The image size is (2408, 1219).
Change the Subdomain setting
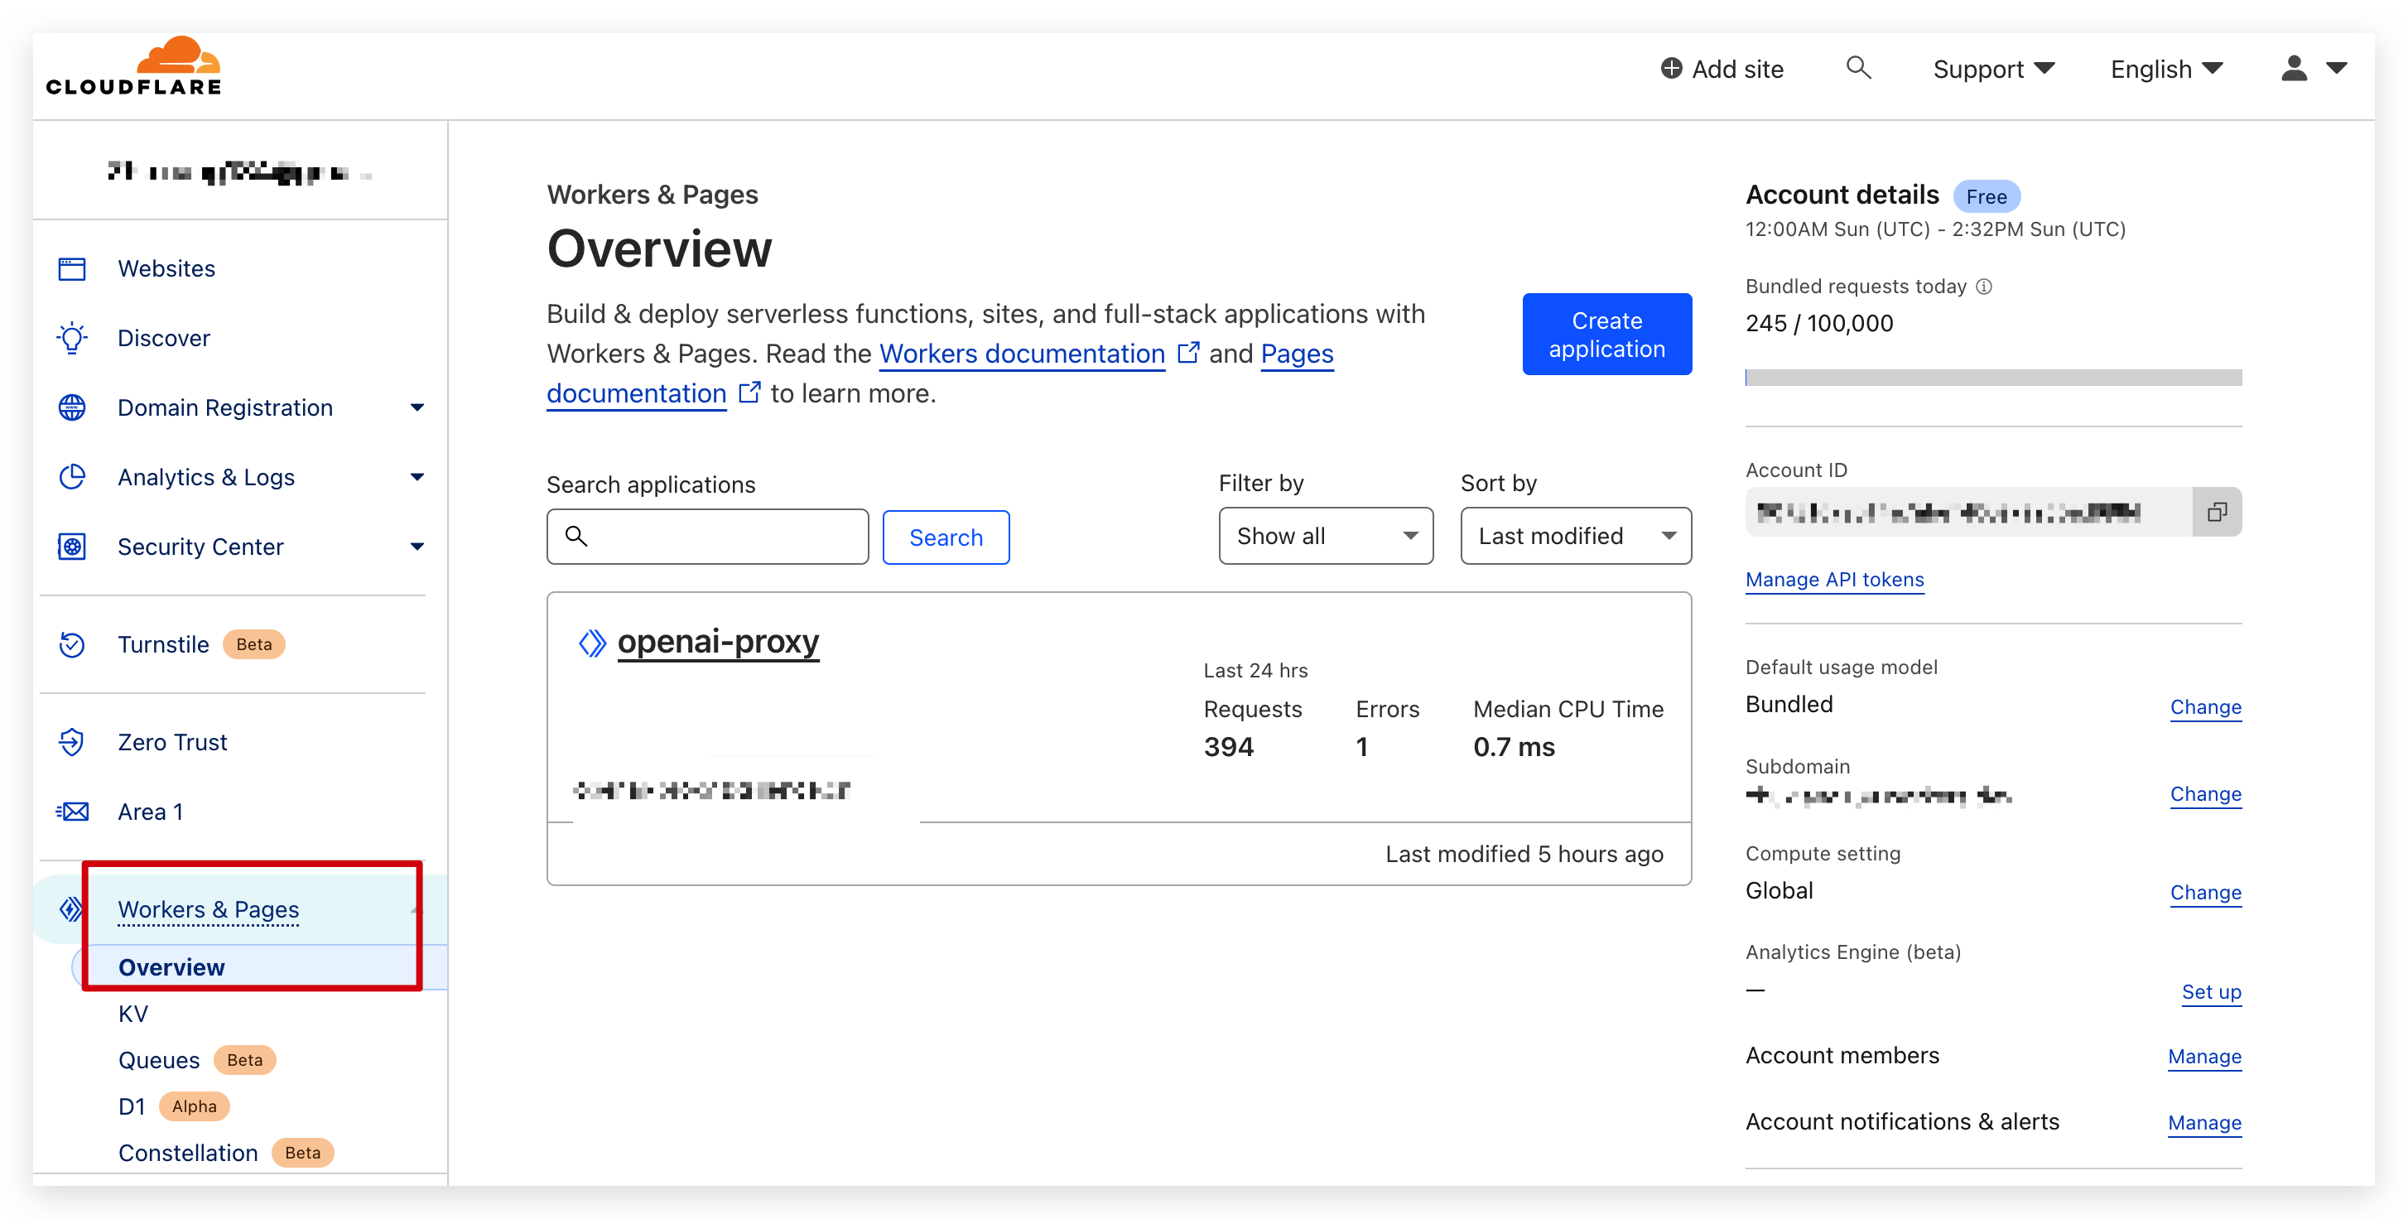click(2205, 795)
